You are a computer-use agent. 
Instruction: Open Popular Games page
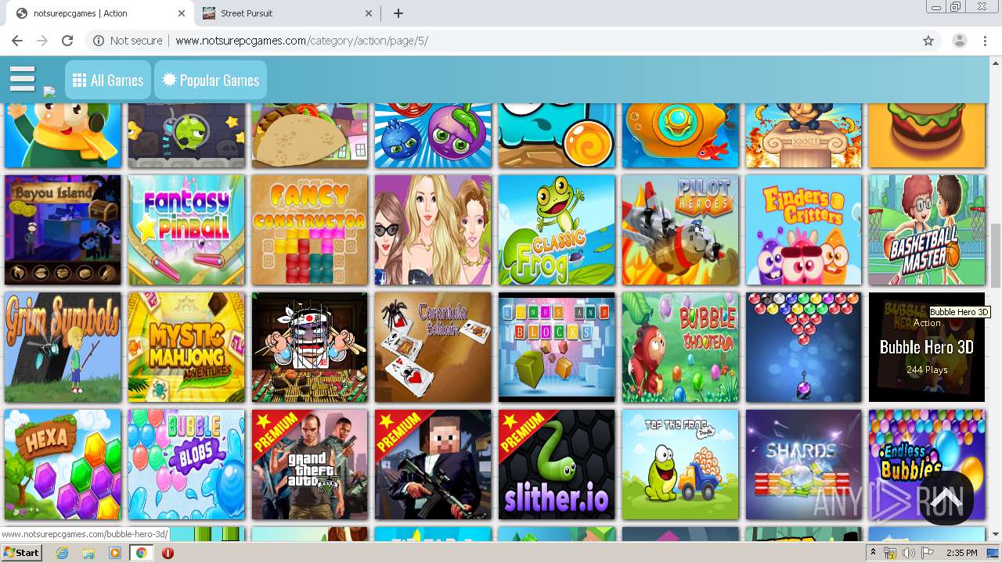coord(211,81)
